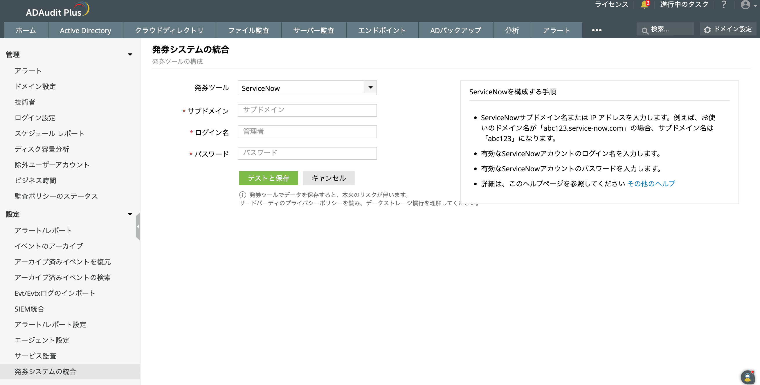Switch to the Active Directory tab
This screenshot has height=385, width=760.
pos(86,30)
